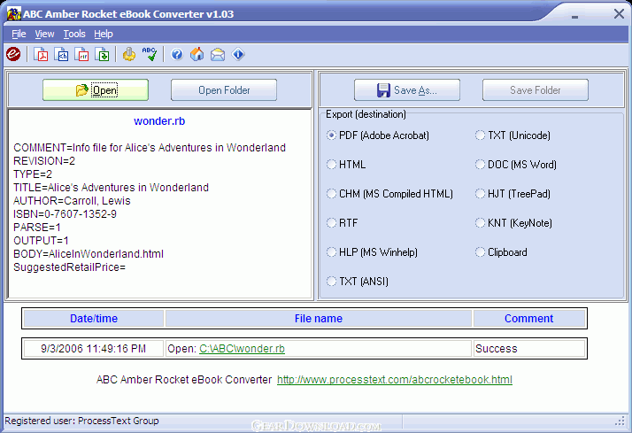Viewport: 632px width, 433px height.
Task: Click the application icon in title bar
Action: 14,13
